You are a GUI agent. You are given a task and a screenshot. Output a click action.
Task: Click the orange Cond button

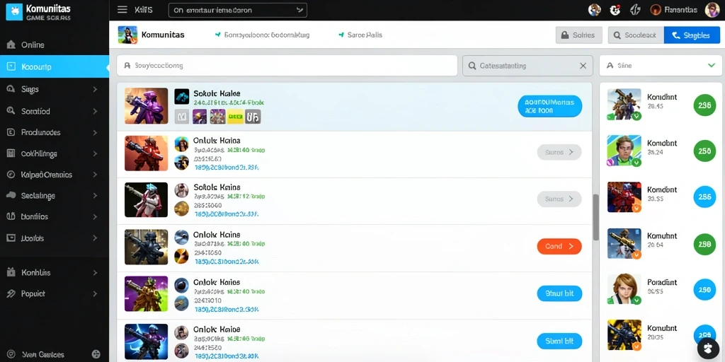click(x=559, y=246)
